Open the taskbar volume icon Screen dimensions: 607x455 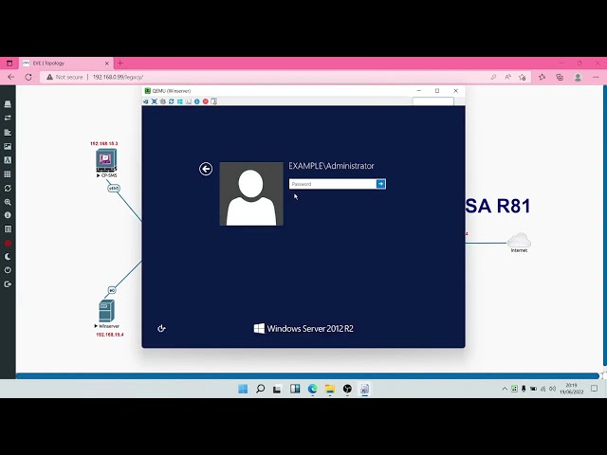pyautogui.click(x=552, y=389)
